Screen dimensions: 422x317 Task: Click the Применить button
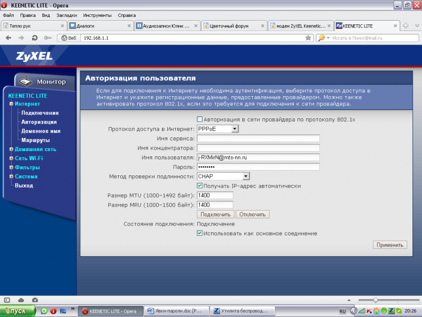click(x=390, y=245)
